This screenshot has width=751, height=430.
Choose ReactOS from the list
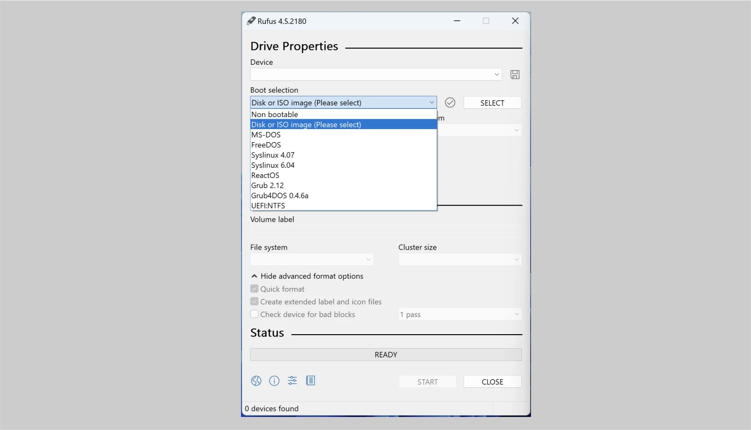(344, 175)
